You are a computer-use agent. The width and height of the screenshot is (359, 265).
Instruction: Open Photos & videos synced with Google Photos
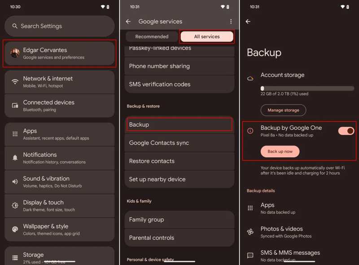pos(299,232)
